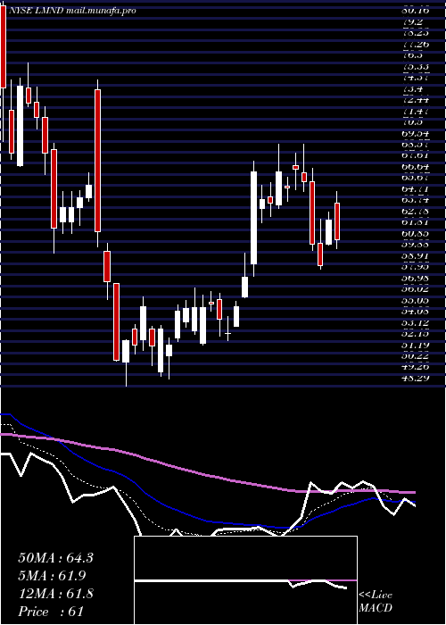Click the 66.64 price axis label
Screen dimensions: 446x625
point(416,166)
